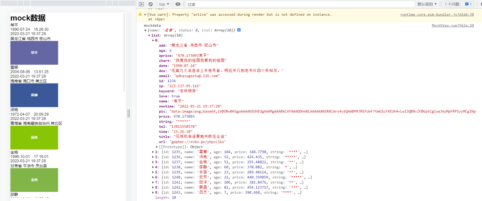This screenshot has width=482, height=201.
Task: Click the lime green 汤艳 image thumbnail
Action: click(34, 137)
